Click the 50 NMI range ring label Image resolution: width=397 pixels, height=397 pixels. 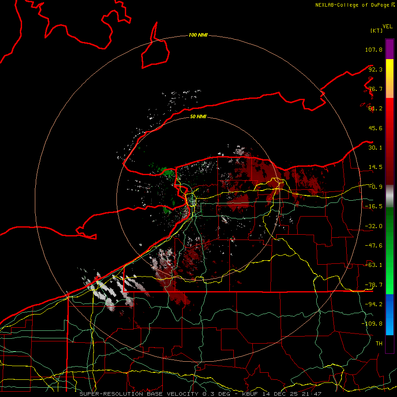pos(198,116)
